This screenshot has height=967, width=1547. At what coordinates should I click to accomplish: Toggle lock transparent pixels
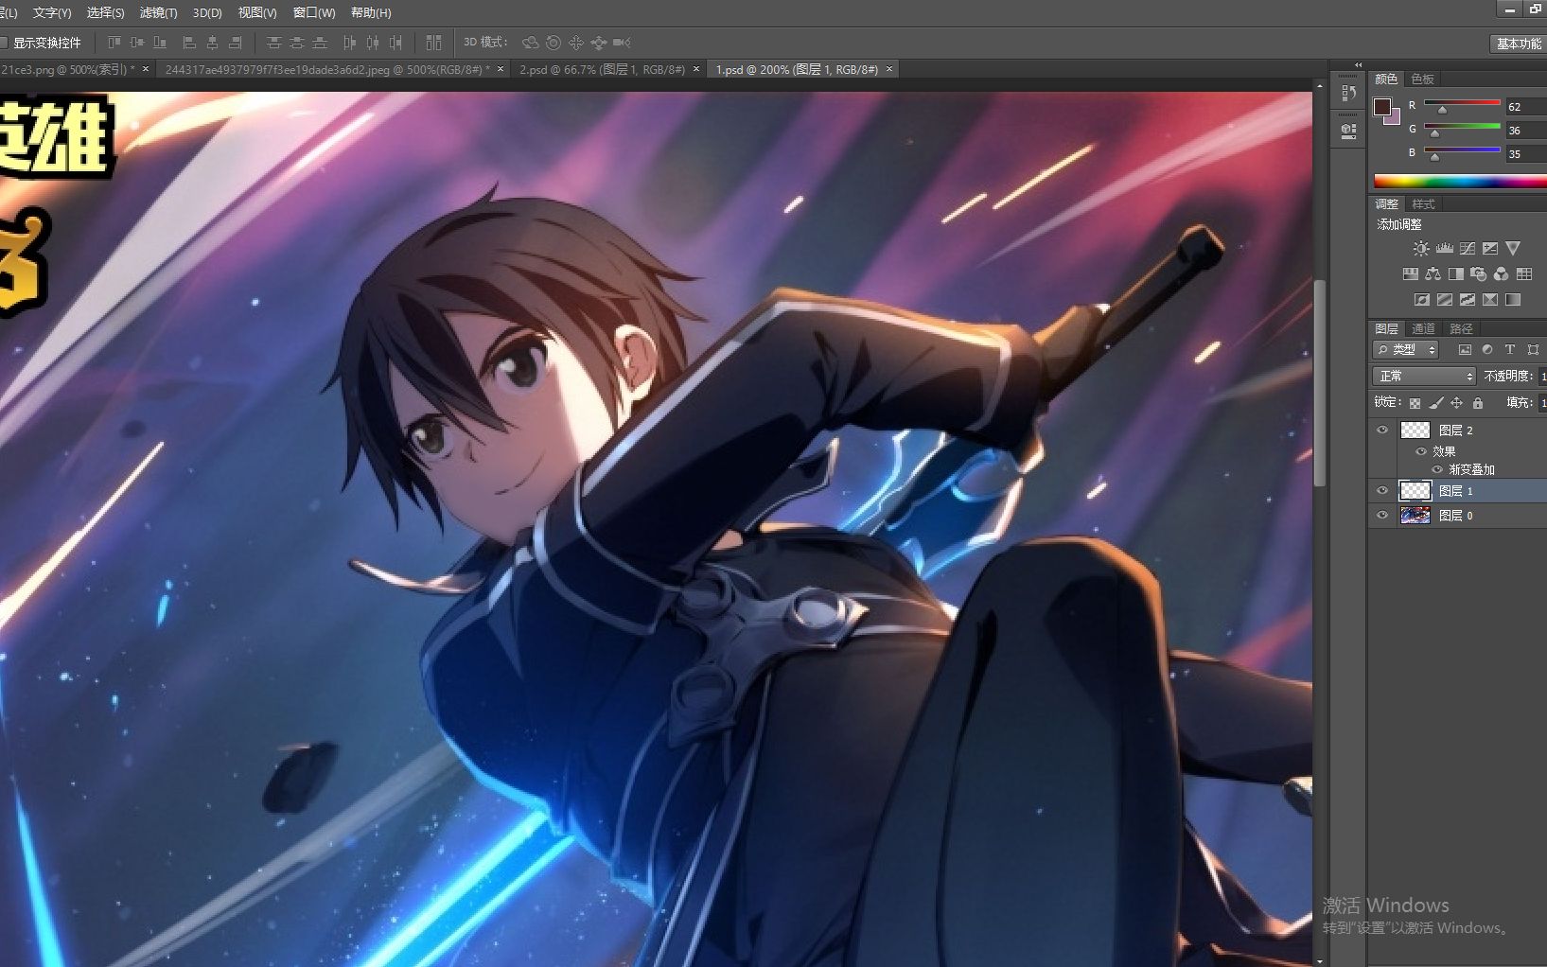(1415, 403)
